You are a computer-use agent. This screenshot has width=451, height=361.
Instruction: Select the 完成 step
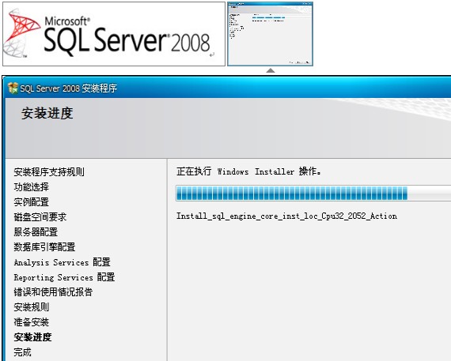point(22,352)
